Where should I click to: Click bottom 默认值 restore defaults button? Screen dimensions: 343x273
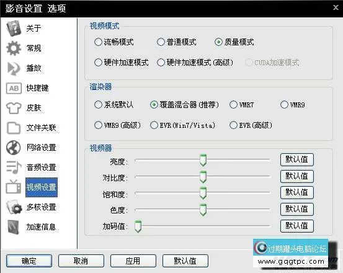coord(185,261)
